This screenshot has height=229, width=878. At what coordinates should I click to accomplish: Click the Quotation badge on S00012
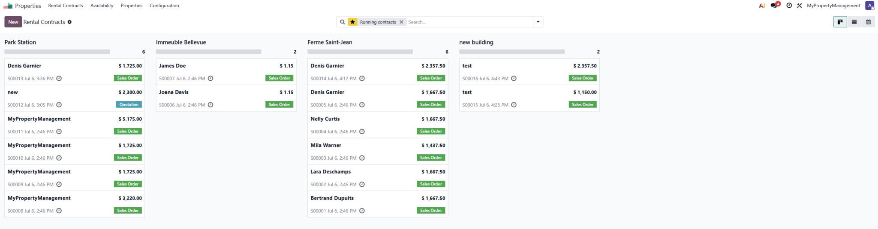(x=129, y=105)
